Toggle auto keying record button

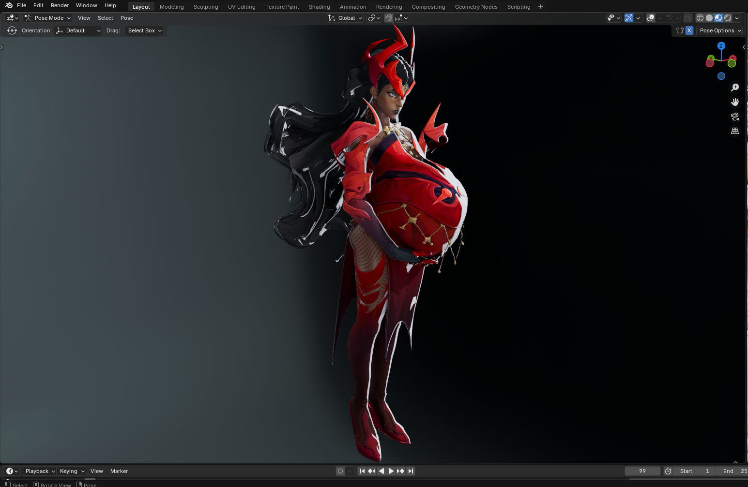tap(340, 471)
